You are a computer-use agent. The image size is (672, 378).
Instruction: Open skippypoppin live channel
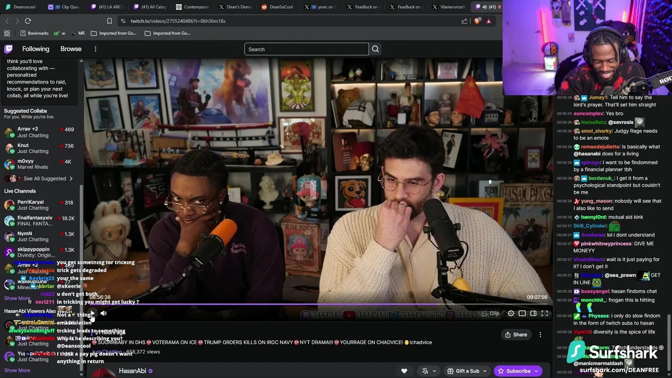(x=41, y=252)
